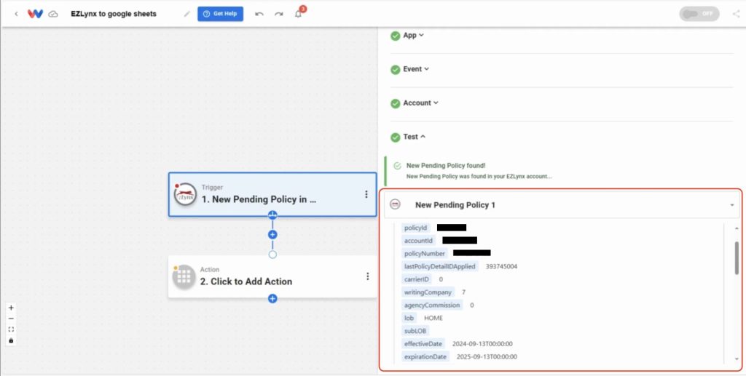Image resolution: width=746 pixels, height=376 pixels.
Task: Click the EZLynx icon beside New Pending Policy 1
Action: (x=395, y=204)
